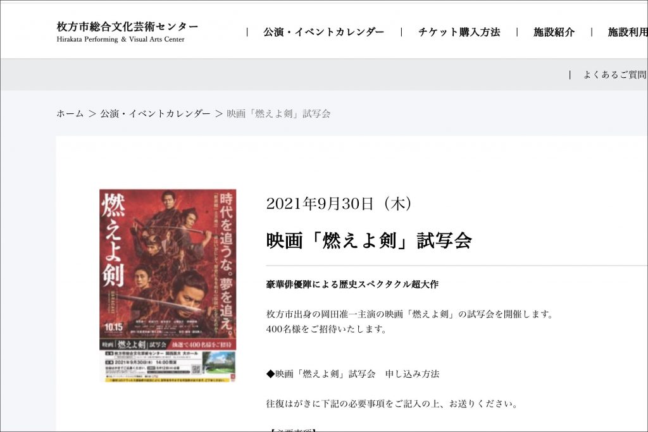Click the Hirakata Performing & Visual Arts Center subtitle

coord(120,40)
